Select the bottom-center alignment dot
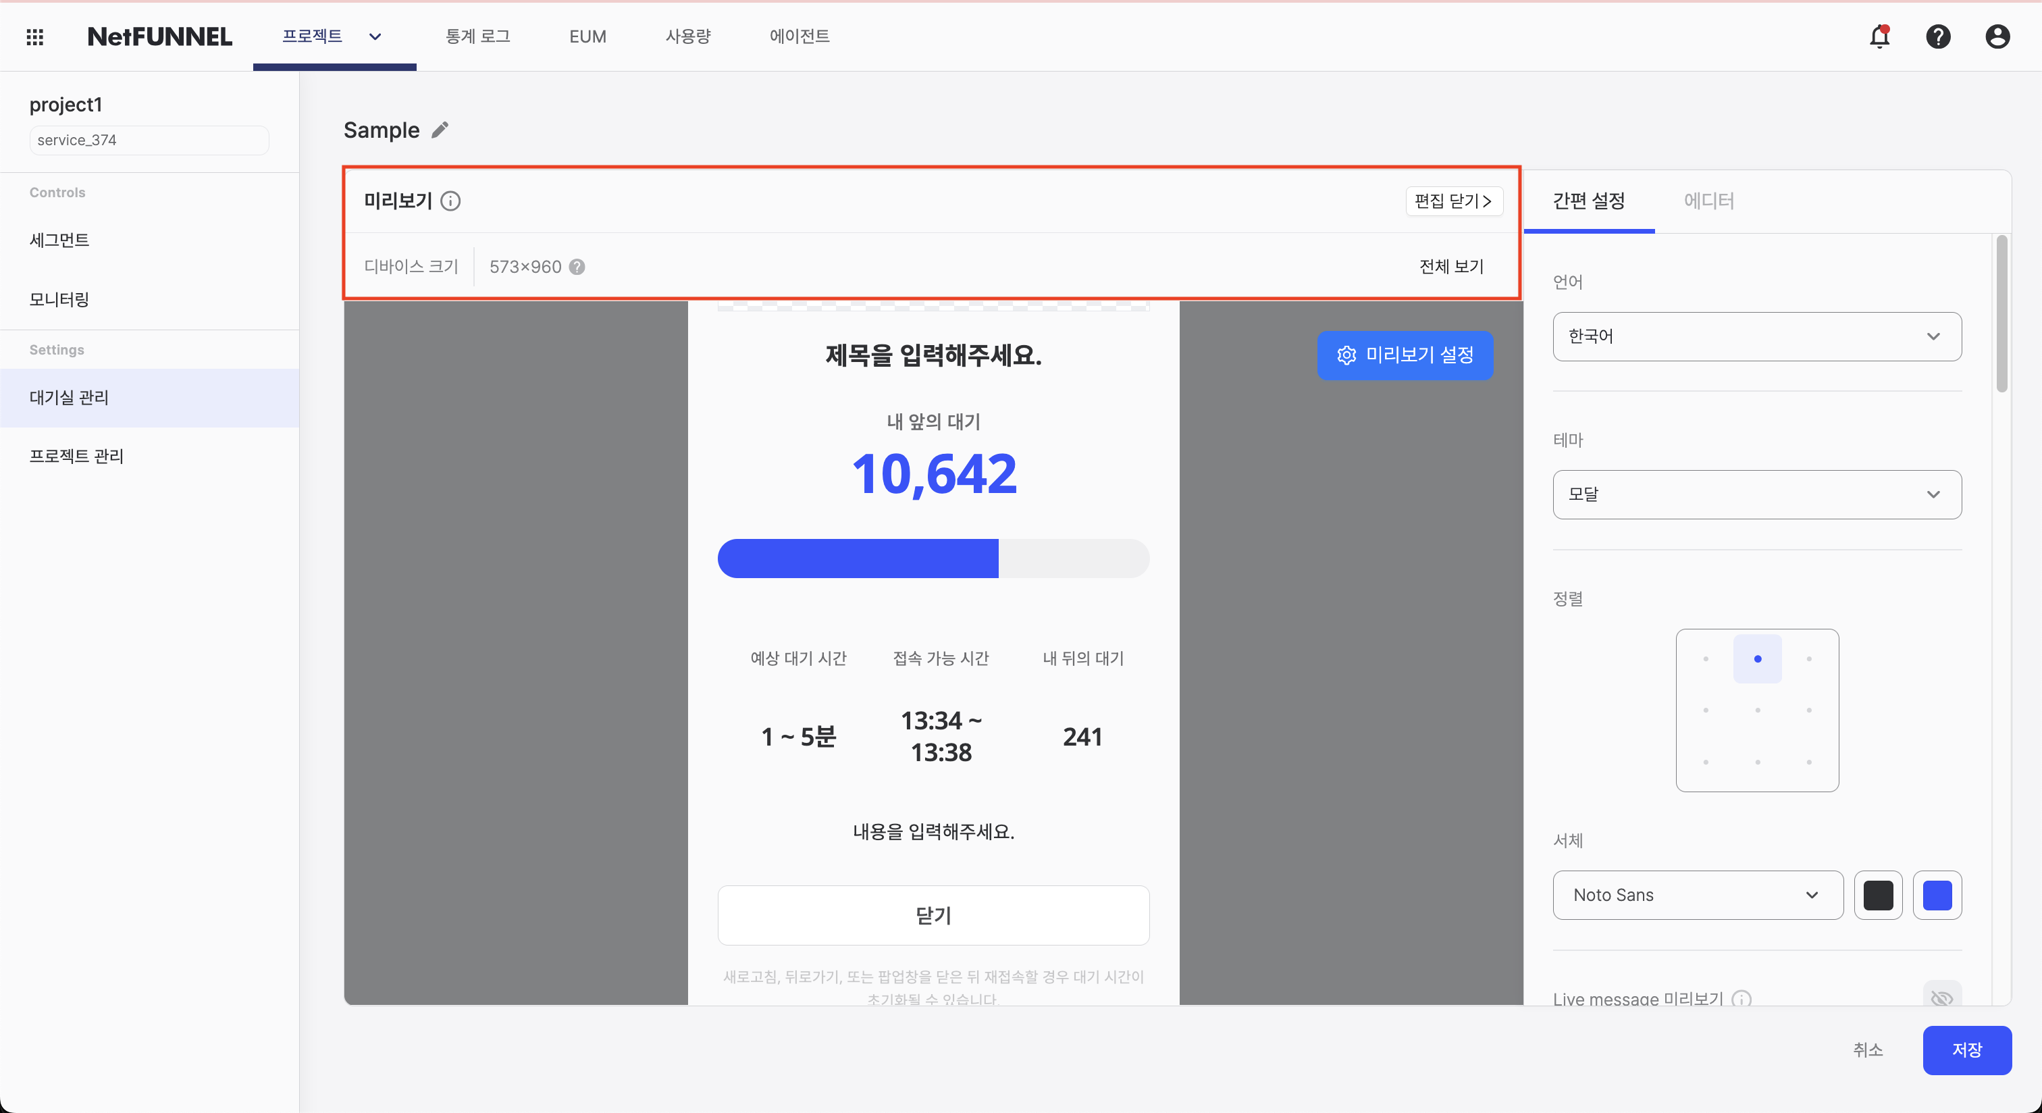This screenshot has height=1113, width=2042. 1758,762
